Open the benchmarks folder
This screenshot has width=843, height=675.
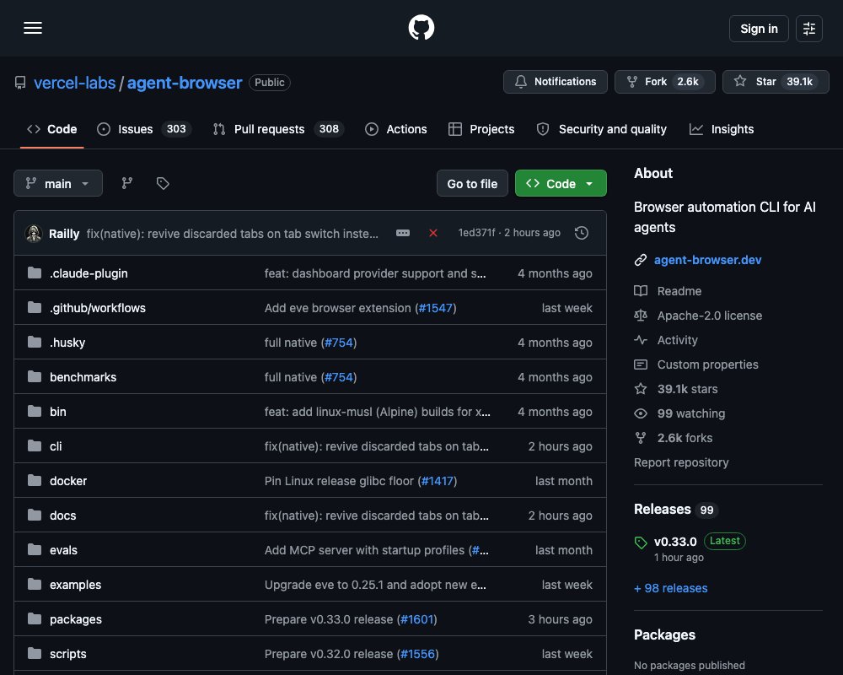tap(83, 377)
